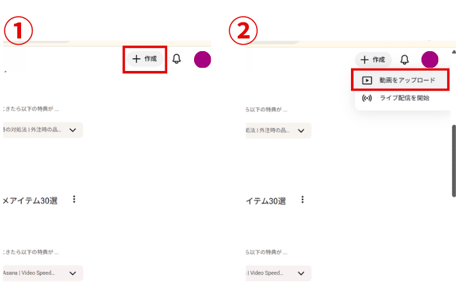This screenshot has width=456, height=303.
Task: Expand the 対処法 | 外注時の品 dropdown in panel ①
Action: (x=72, y=130)
